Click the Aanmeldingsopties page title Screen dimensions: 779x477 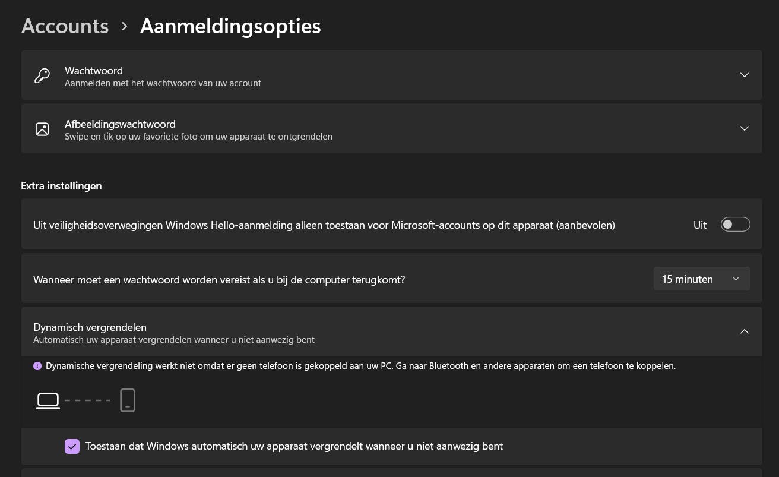[230, 26]
